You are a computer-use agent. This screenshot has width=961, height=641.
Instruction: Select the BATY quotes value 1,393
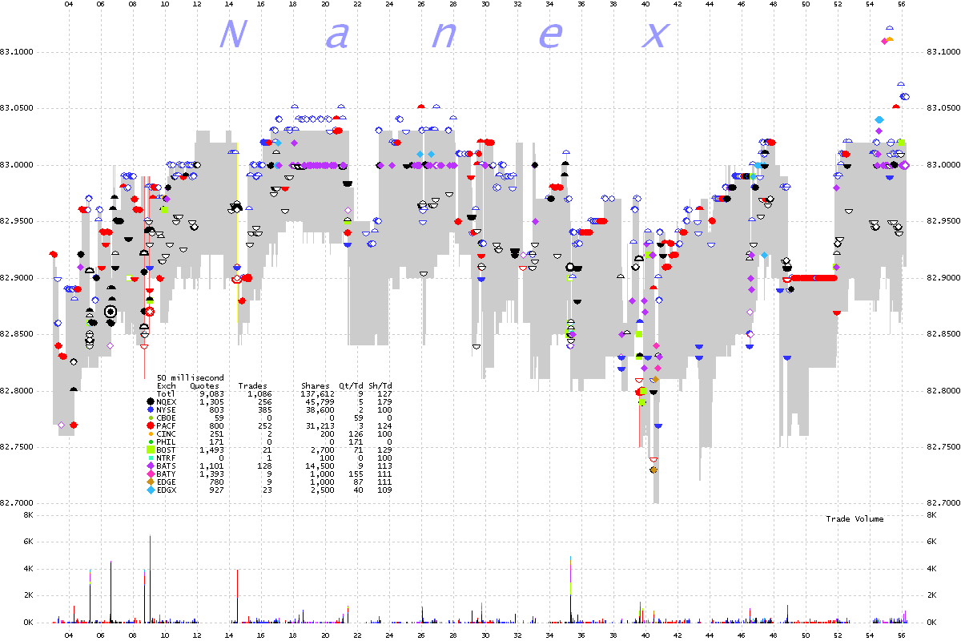(x=211, y=474)
